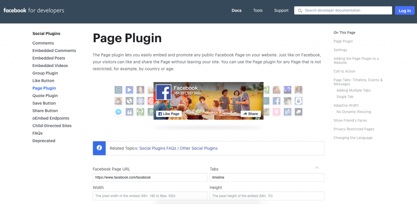This screenshot has height=204, width=417.
Task: Click the pink location pin icon
Action: coord(277,112)
